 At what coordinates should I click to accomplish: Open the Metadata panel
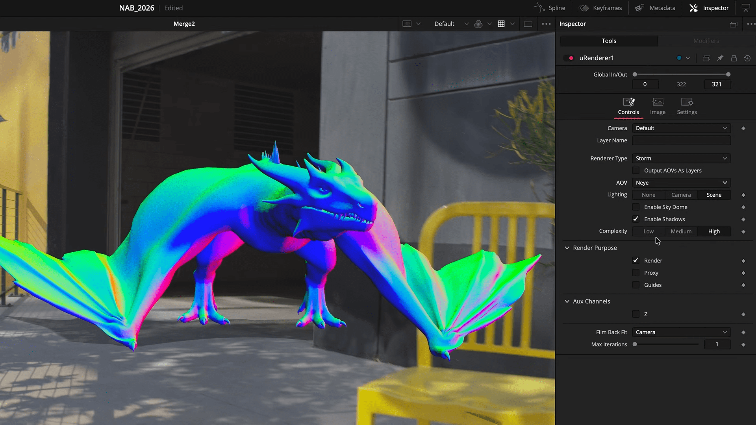[x=655, y=8]
